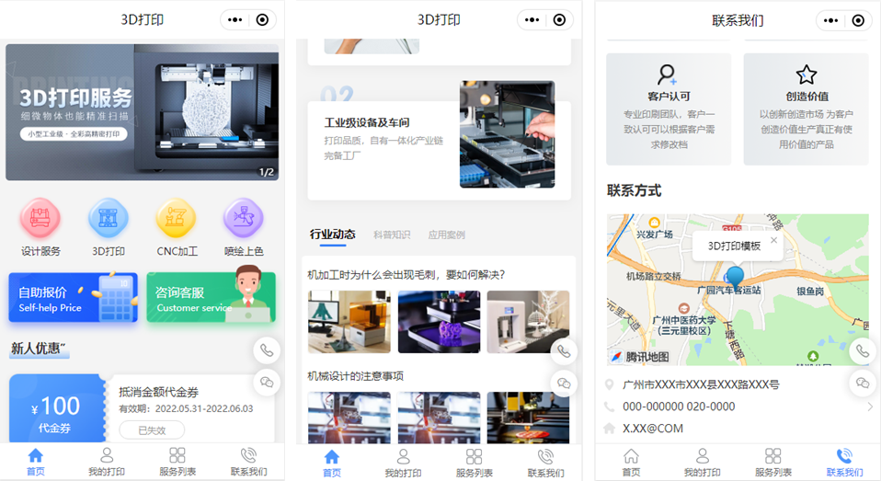Viewport: 881px width, 481px height.
Task: Switch to the 应用案例 tab
Action: [x=447, y=235]
